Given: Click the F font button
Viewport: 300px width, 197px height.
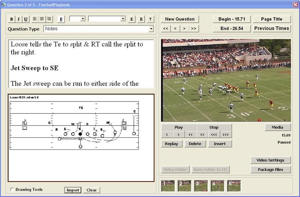Looking at the screenshot, I should point(61,19).
